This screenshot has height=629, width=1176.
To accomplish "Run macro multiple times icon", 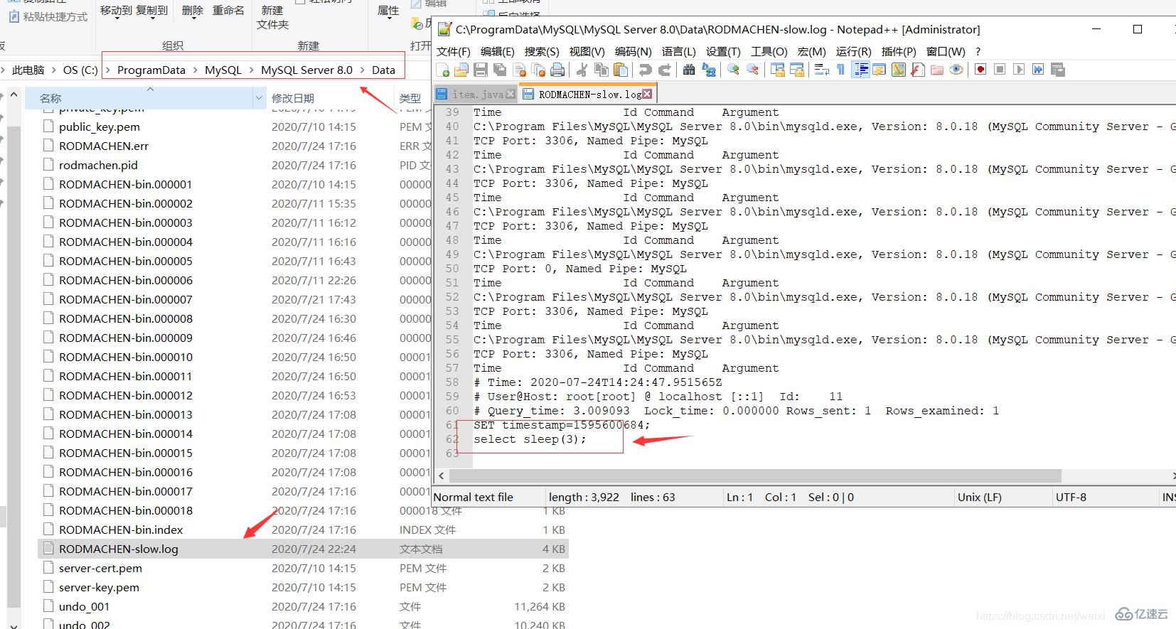I will pos(1038,70).
